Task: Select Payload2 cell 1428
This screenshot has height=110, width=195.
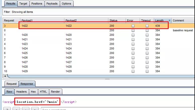Action: pyautogui.click(x=69, y=67)
